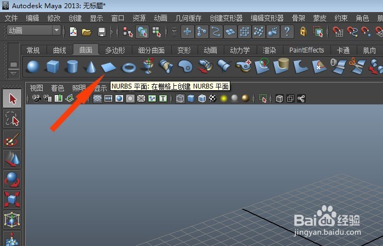This screenshot has height=246, width=383.
Task: Toggle textured checker sphere display
Action: [x=213, y=98]
